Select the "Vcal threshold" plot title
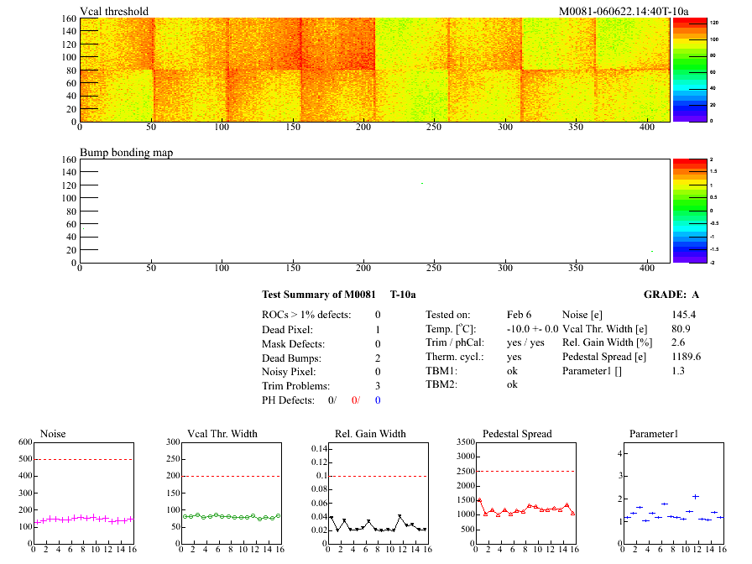752x564 pixels. pos(114,12)
